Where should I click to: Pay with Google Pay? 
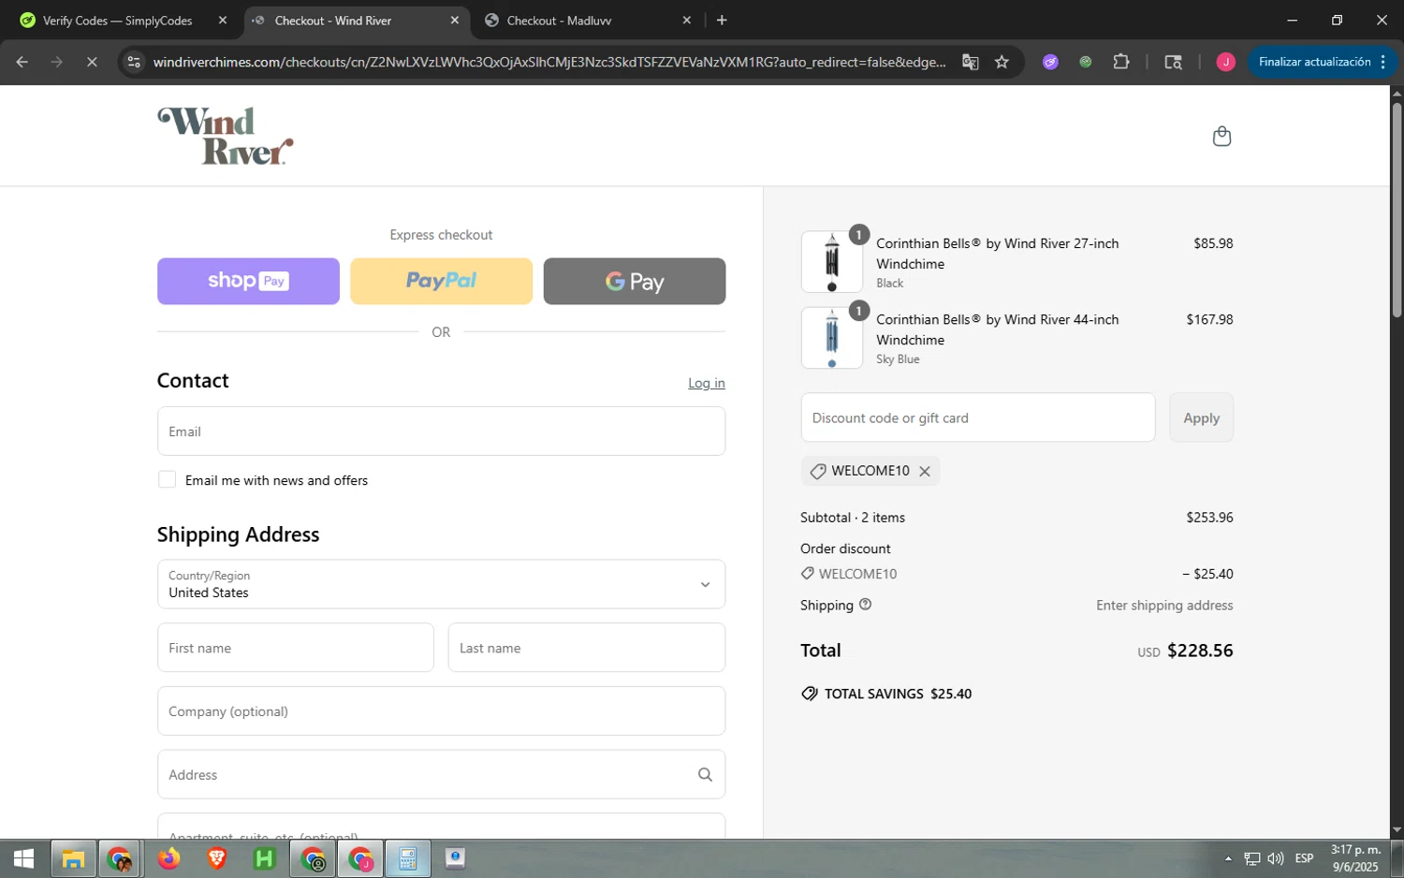635,281
